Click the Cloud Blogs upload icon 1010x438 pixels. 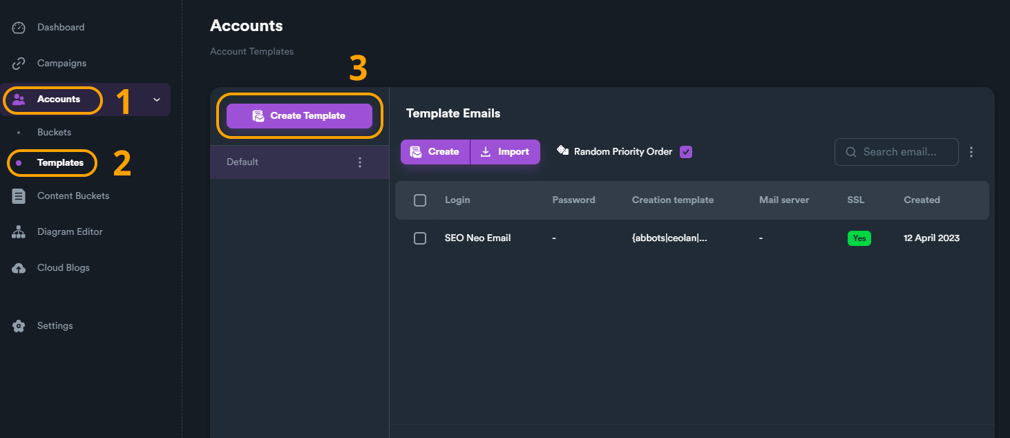coord(19,268)
